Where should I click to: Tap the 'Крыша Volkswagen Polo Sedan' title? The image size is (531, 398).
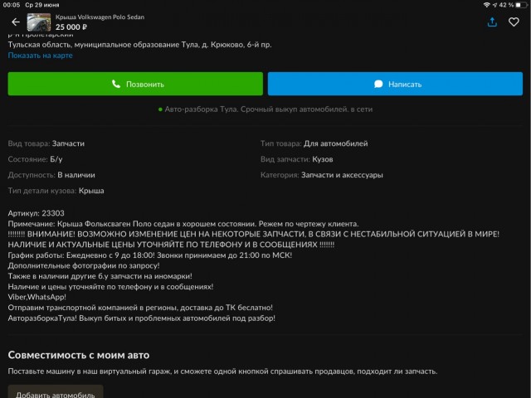(x=100, y=17)
